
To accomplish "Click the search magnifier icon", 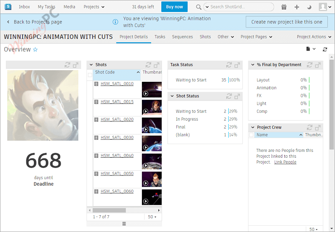I will (198, 7).
